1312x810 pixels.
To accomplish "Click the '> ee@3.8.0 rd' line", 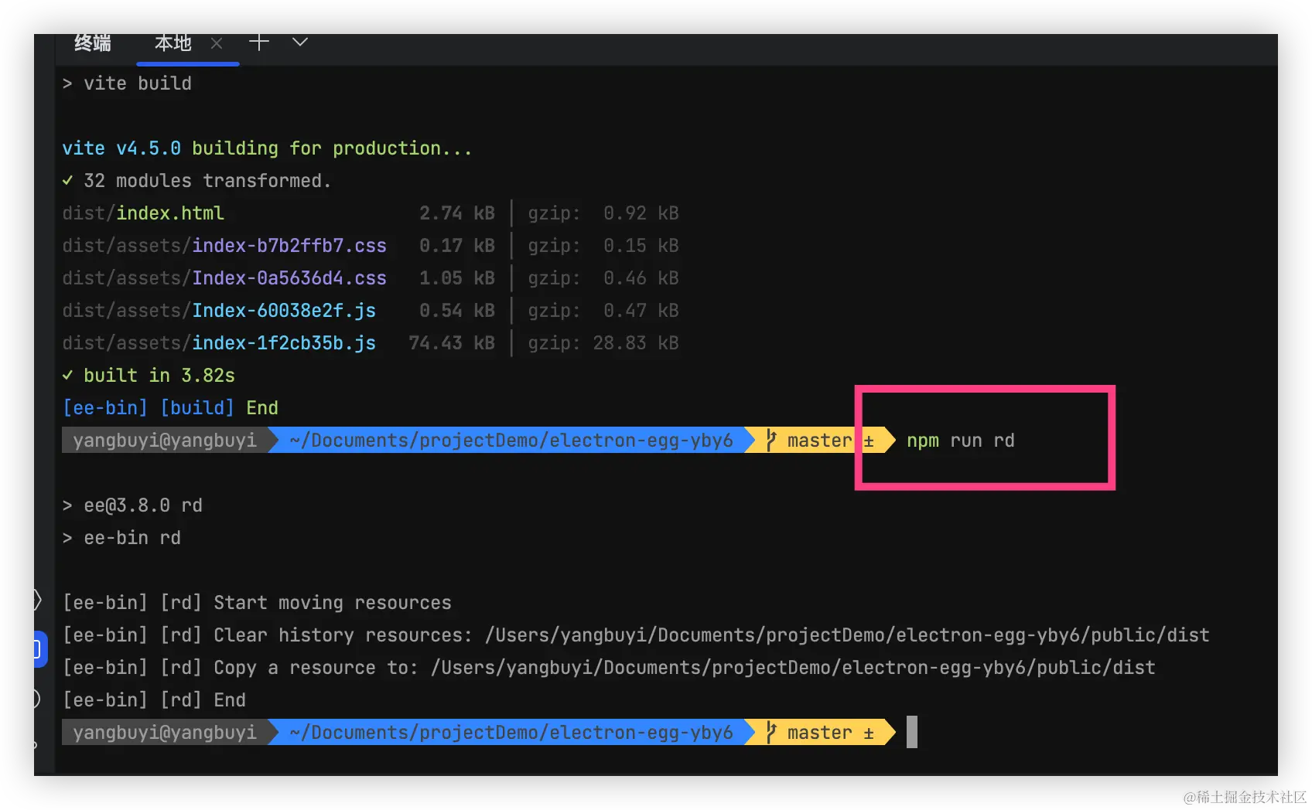I will click(132, 505).
